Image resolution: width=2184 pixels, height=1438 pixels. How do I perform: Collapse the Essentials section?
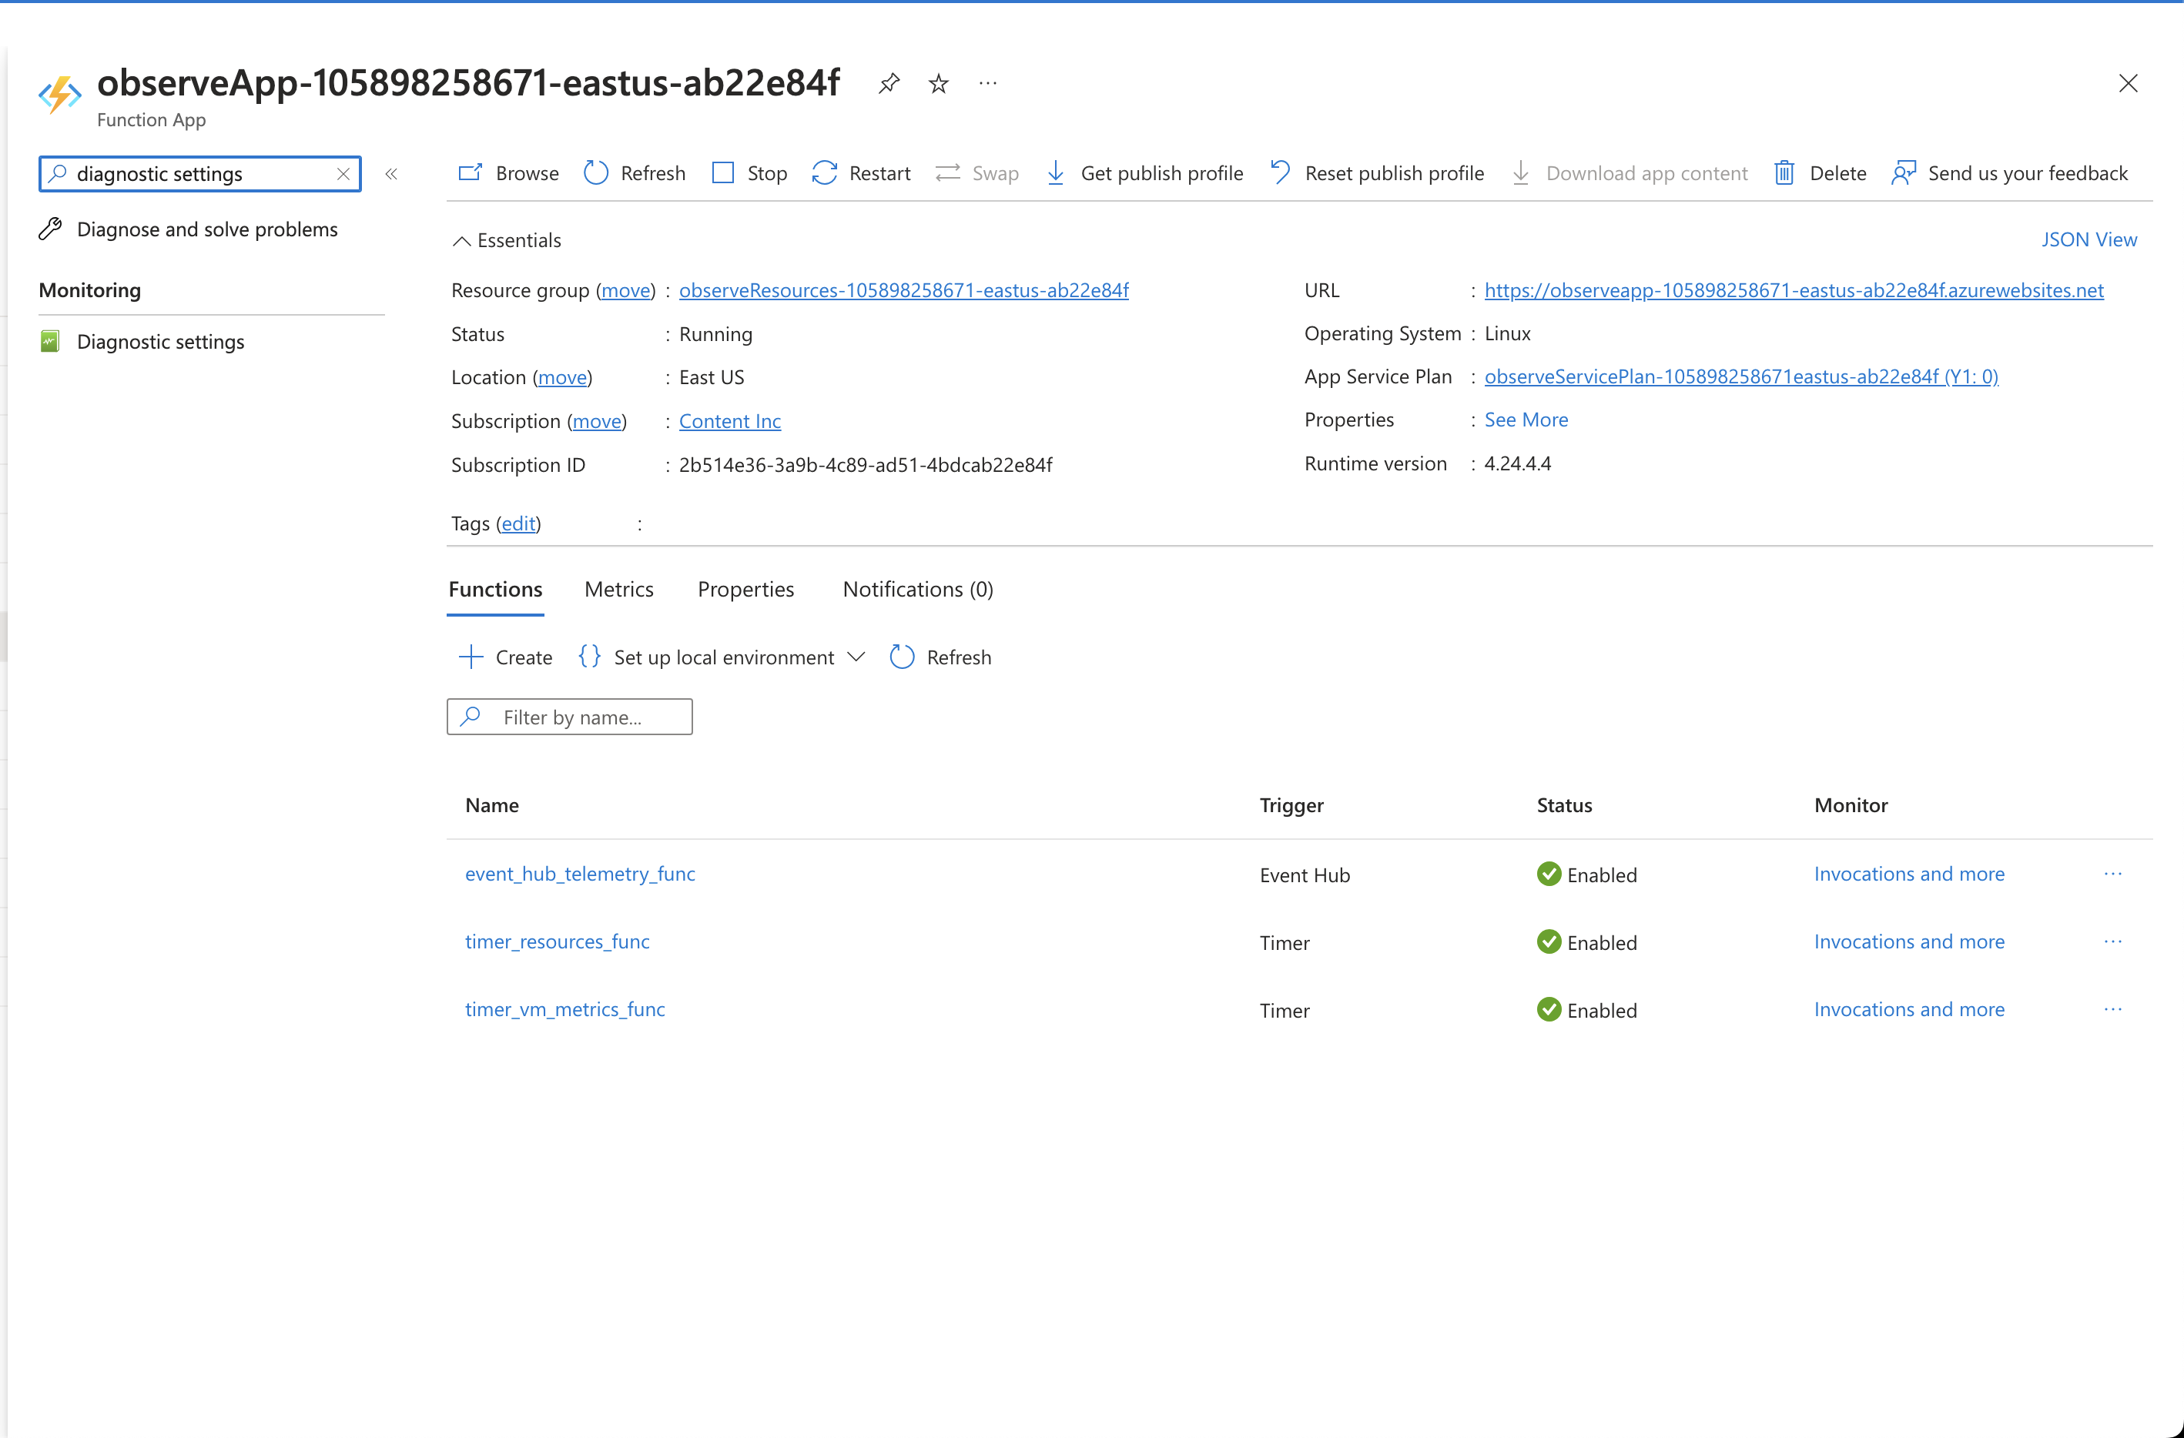pyautogui.click(x=461, y=240)
